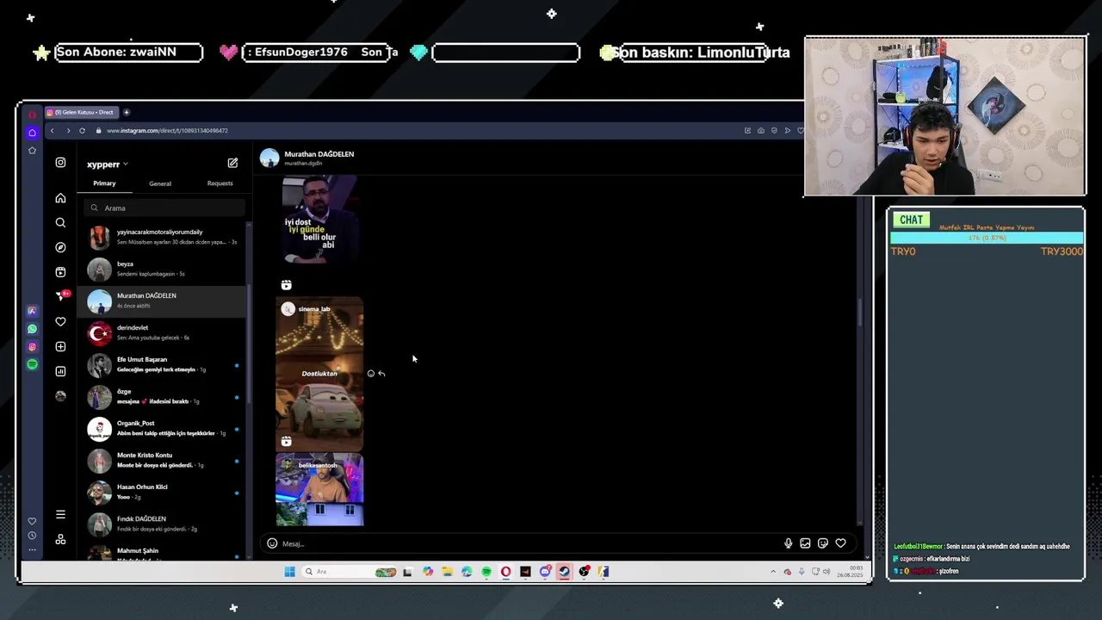Go forward in browser history
The image size is (1102, 620).
pyautogui.click(x=68, y=131)
